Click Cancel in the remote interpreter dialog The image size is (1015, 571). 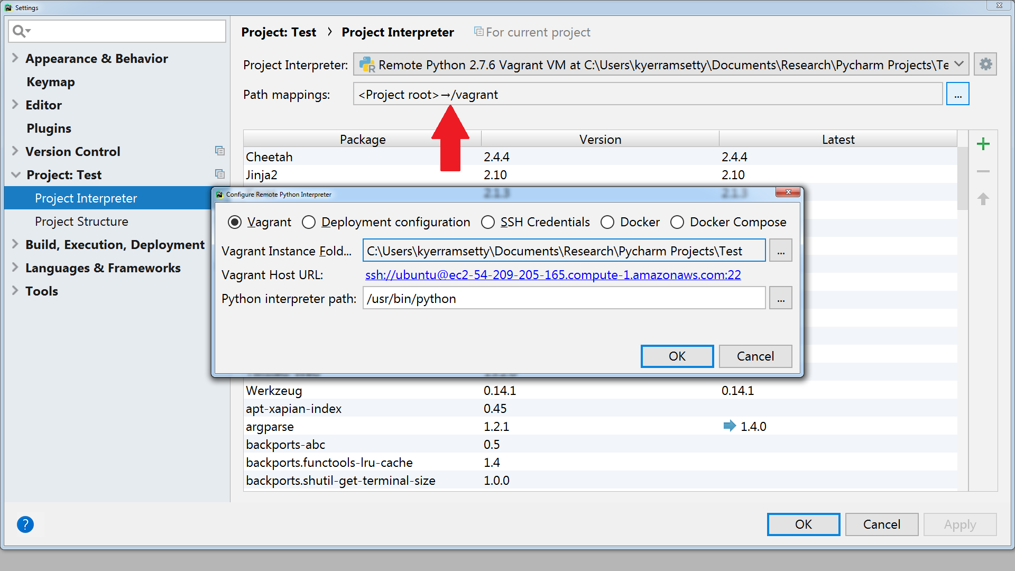point(755,356)
